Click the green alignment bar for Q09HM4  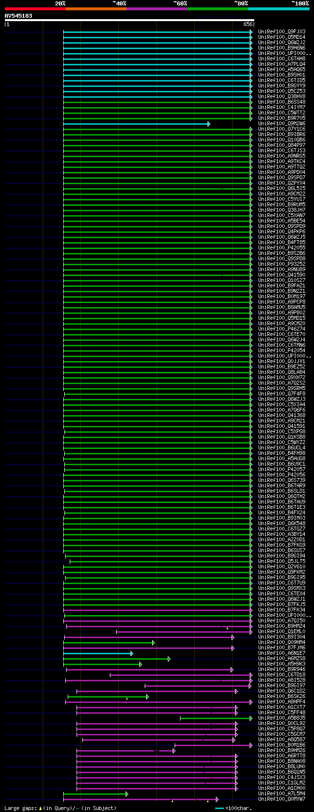[109, 643]
